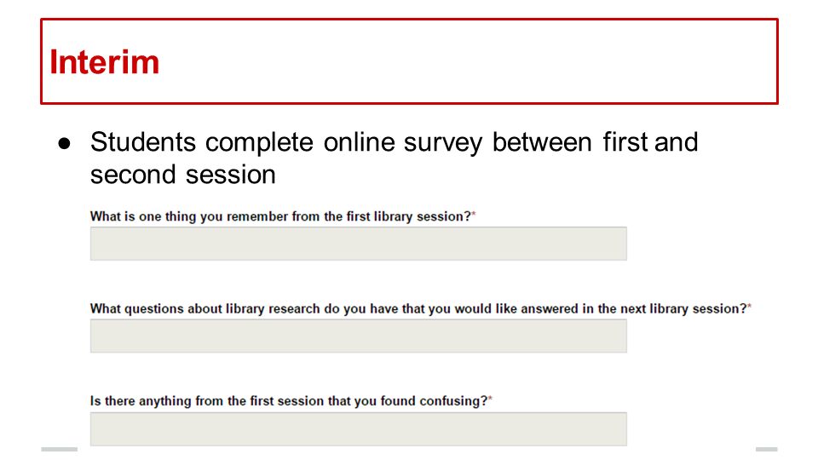
Task: Click the word Students in the bullet text
Action: click(x=143, y=142)
